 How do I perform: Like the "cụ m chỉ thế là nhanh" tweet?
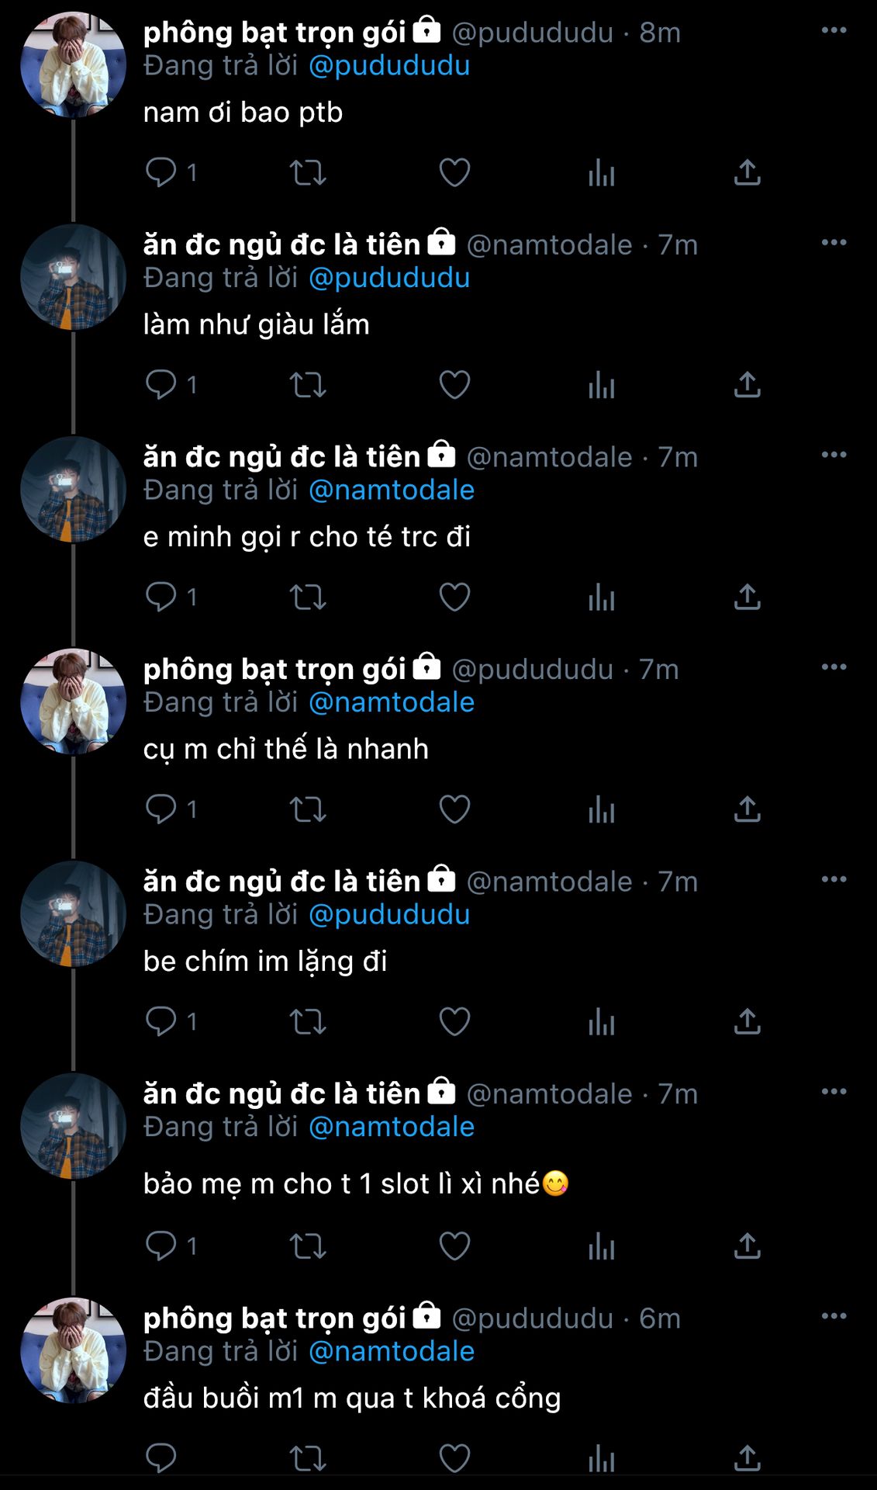454,809
